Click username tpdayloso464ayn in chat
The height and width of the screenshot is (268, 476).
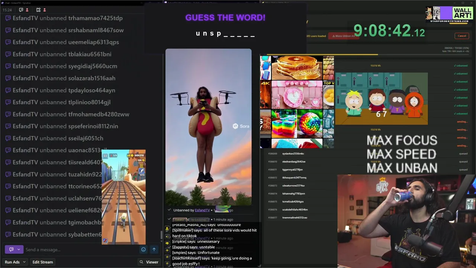point(91,90)
